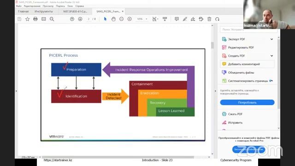Open the Сжать PDF tool
295x166 pixels.
click(x=235, y=114)
